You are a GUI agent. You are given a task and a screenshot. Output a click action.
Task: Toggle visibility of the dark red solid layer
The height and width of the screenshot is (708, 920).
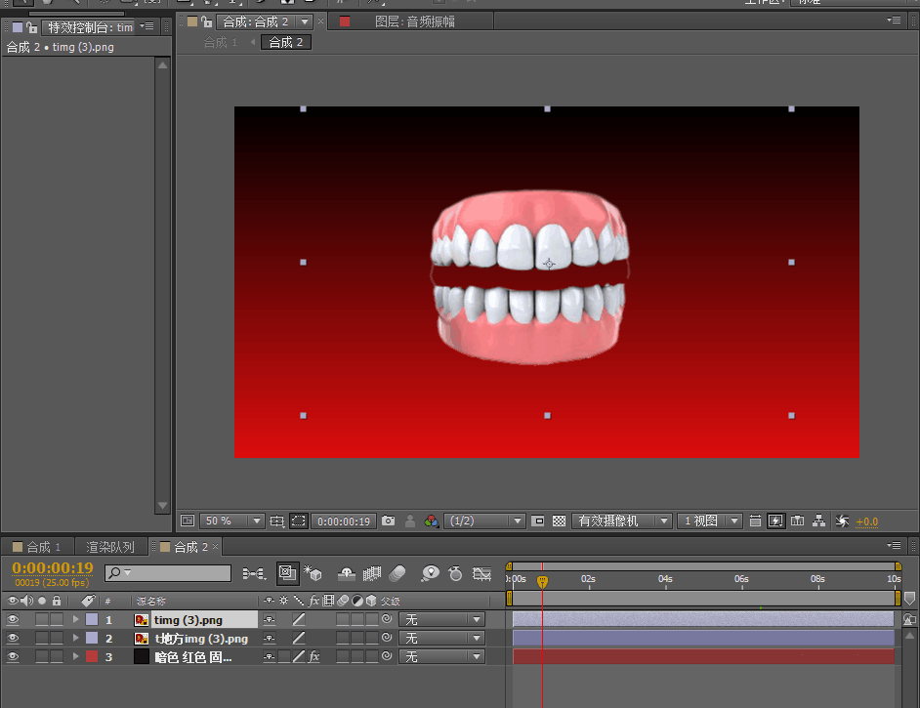tap(13, 657)
